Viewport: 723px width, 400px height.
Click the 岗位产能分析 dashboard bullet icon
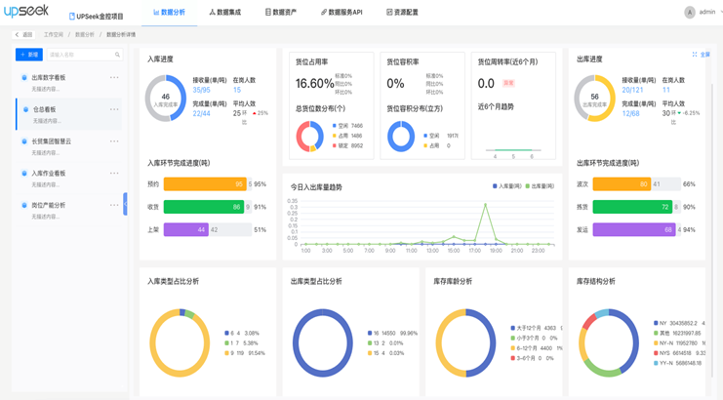pos(24,205)
